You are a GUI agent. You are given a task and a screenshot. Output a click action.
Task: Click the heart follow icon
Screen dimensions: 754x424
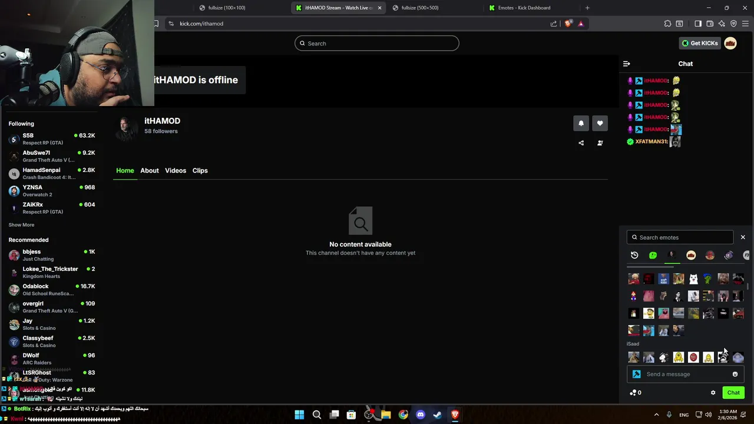click(x=600, y=123)
